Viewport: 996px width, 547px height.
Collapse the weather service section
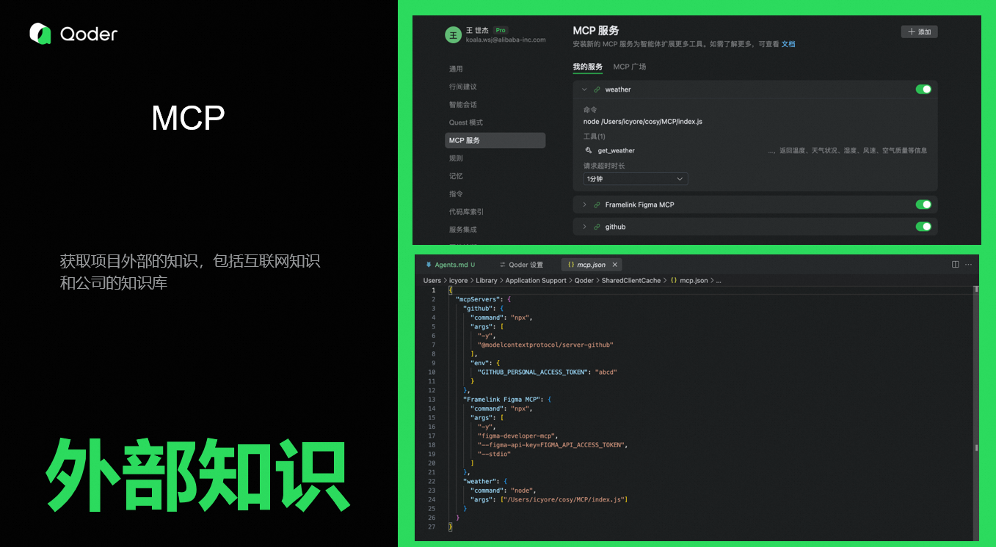[584, 89]
